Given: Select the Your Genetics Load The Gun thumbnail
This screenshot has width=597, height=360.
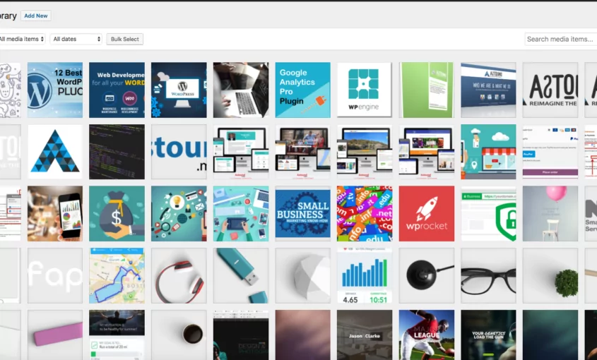Looking at the screenshot, I should (488, 335).
